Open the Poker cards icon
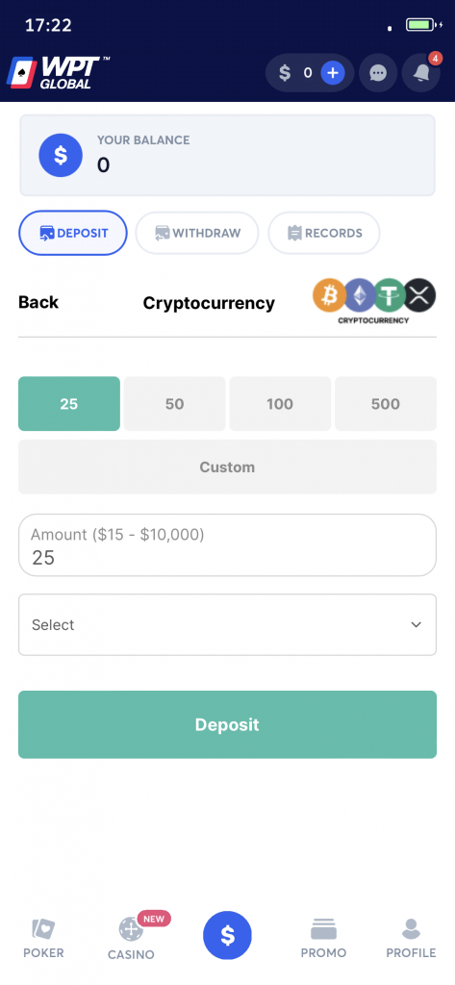 point(43,930)
